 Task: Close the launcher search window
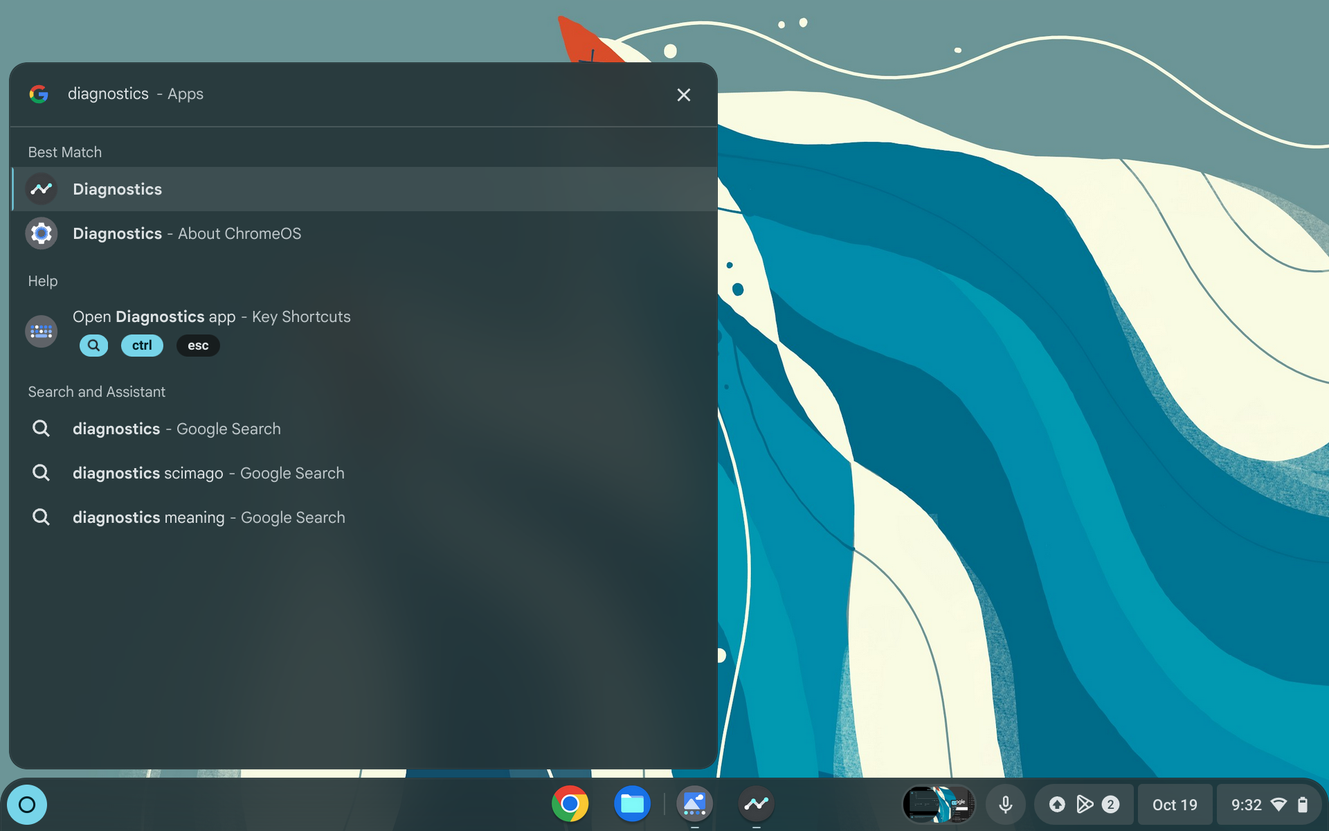tap(683, 93)
